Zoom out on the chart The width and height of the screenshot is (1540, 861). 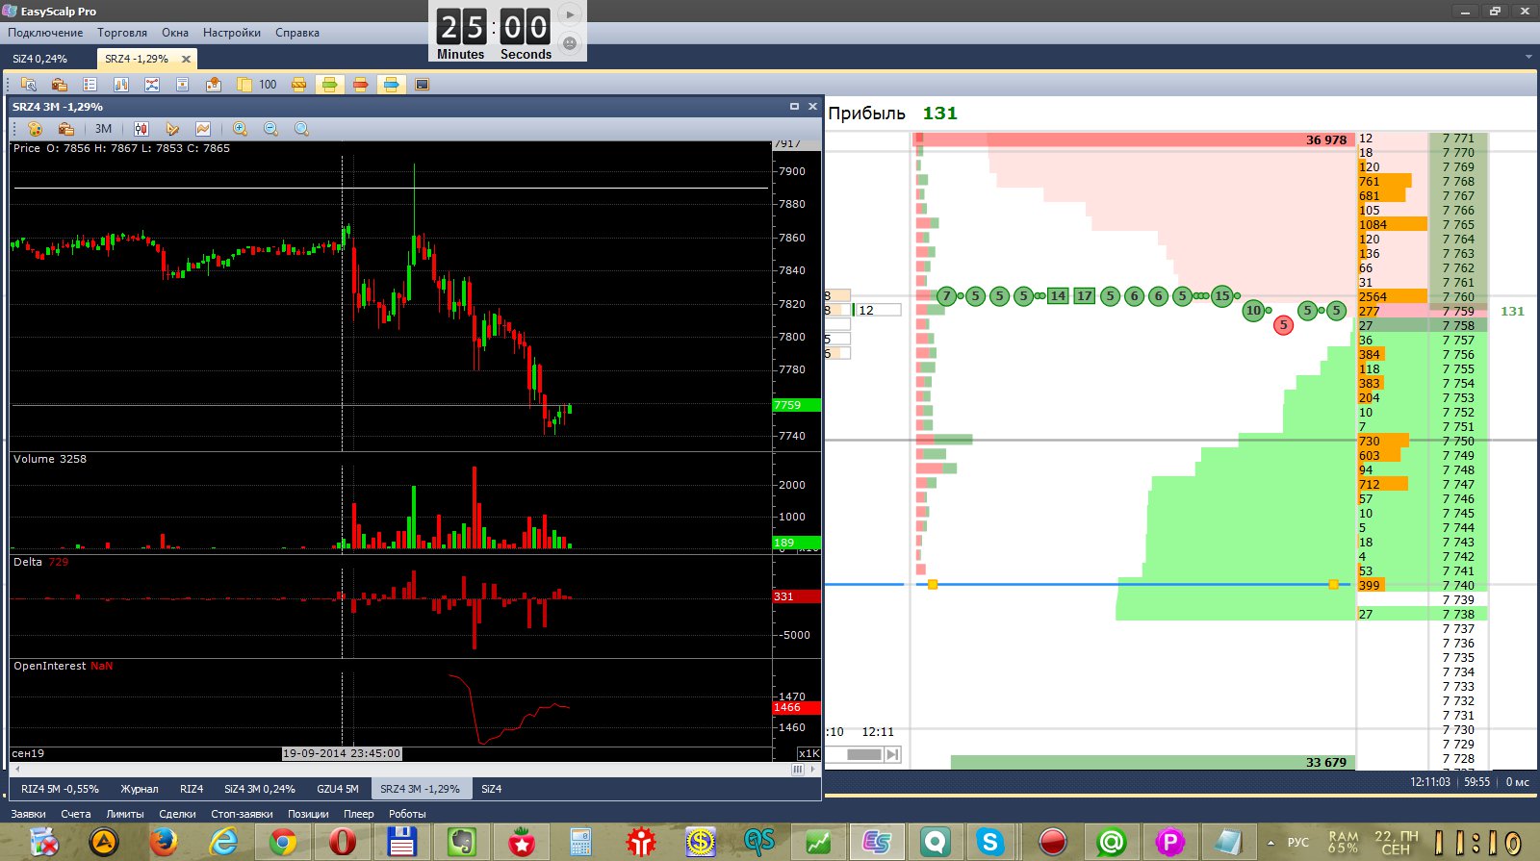tap(271, 129)
